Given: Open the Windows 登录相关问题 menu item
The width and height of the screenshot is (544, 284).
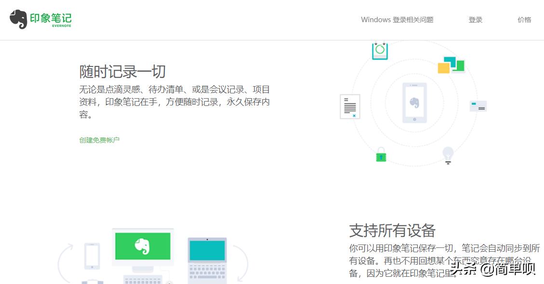Looking at the screenshot, I should click(397, 20).
